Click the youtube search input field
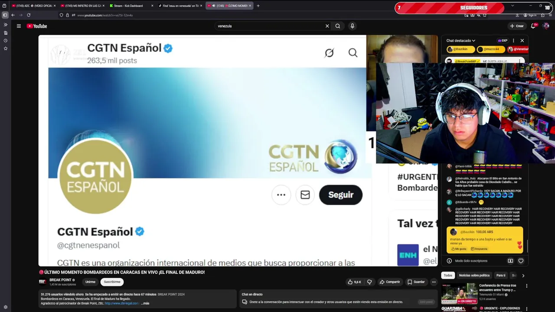The height and width of the screenshot is (312, 555). (270, 26)
